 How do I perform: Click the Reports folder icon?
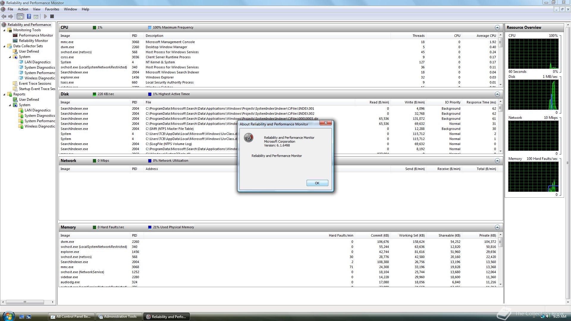click(x=10, y=94)
